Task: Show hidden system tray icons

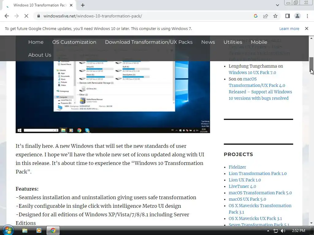Action: [x=268, y=231]
